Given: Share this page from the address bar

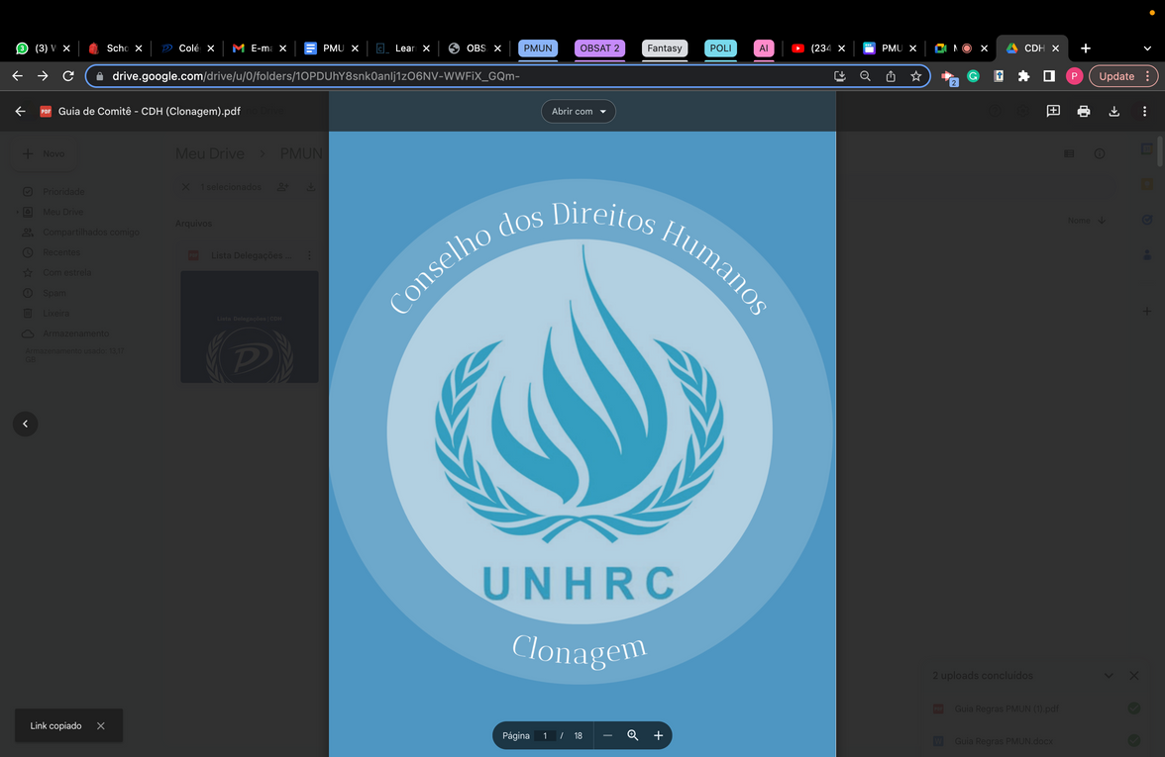Looking at the screenshot, I should pos(890,75).
